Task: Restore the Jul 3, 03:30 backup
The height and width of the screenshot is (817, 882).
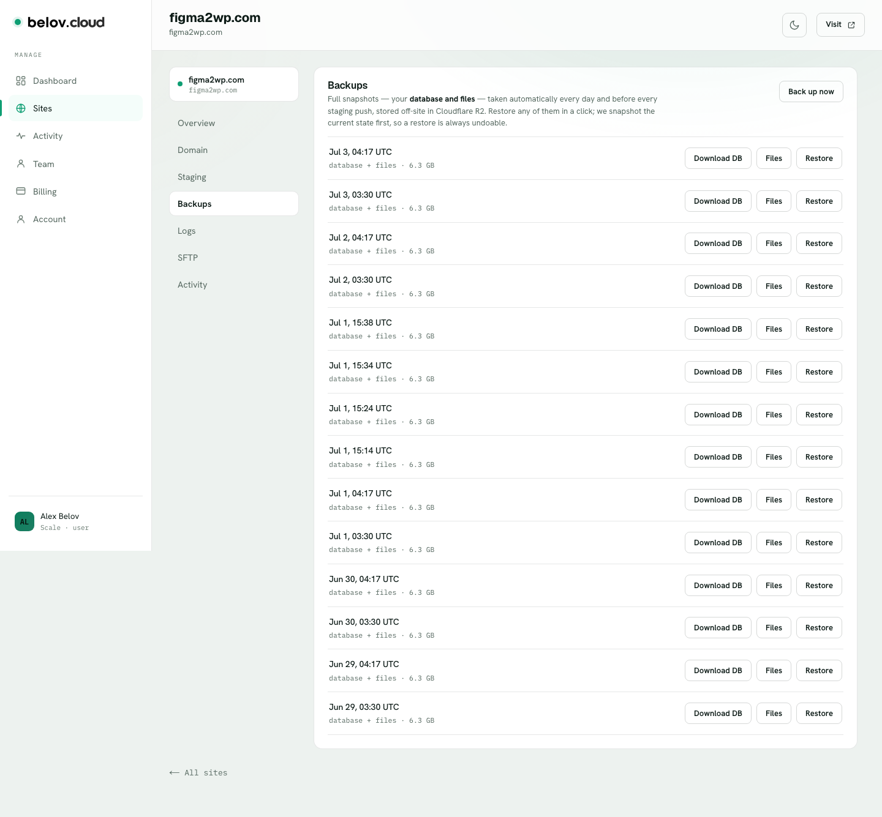Action: pyautogui.click(x=819, y=201)
